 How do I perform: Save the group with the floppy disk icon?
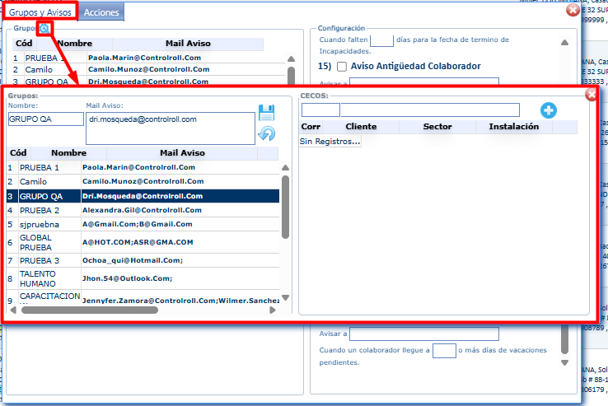(266, 113)
